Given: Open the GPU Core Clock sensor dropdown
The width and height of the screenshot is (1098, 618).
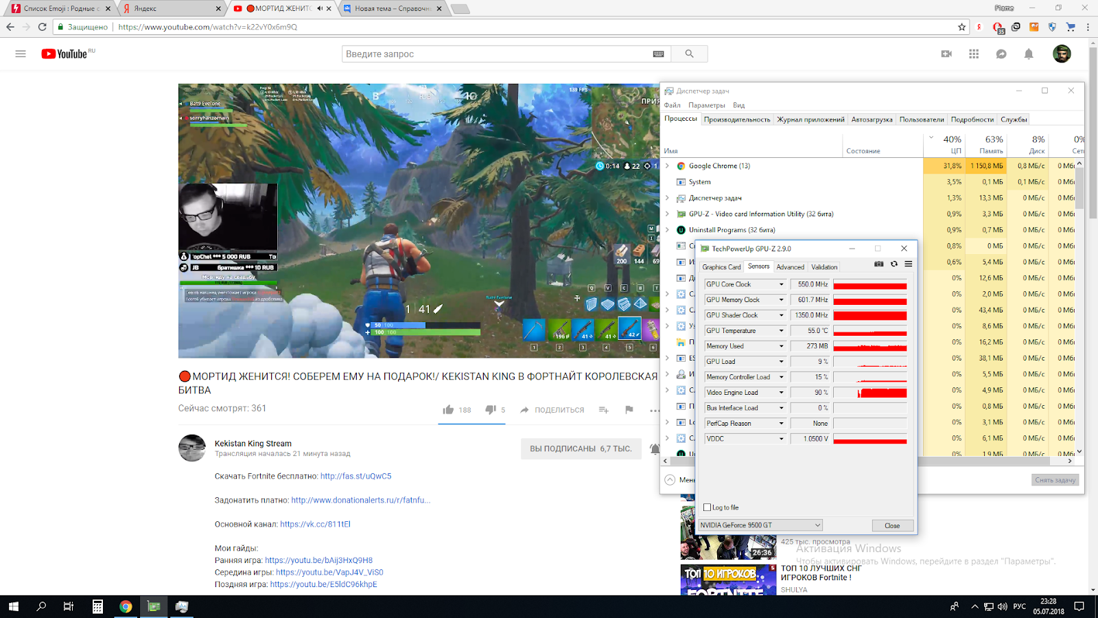Looking at the screenshot, I should coord(781,284).
